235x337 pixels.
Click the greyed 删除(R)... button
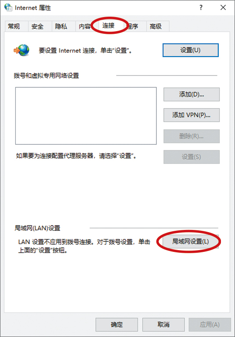192,136
